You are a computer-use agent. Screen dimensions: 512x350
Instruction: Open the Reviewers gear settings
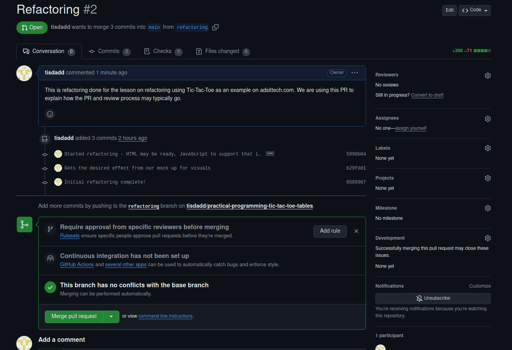[487, 76]
